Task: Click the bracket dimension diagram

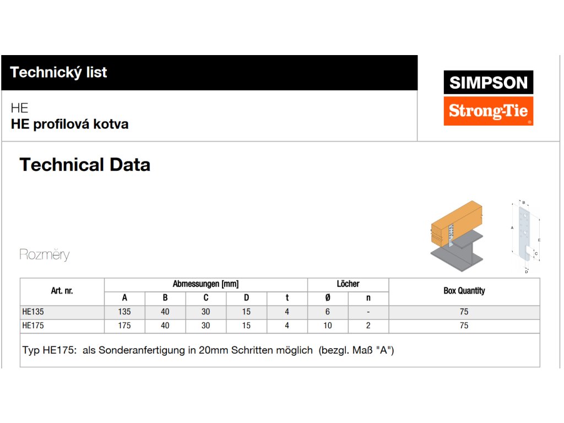Action: tap(525, 236)
